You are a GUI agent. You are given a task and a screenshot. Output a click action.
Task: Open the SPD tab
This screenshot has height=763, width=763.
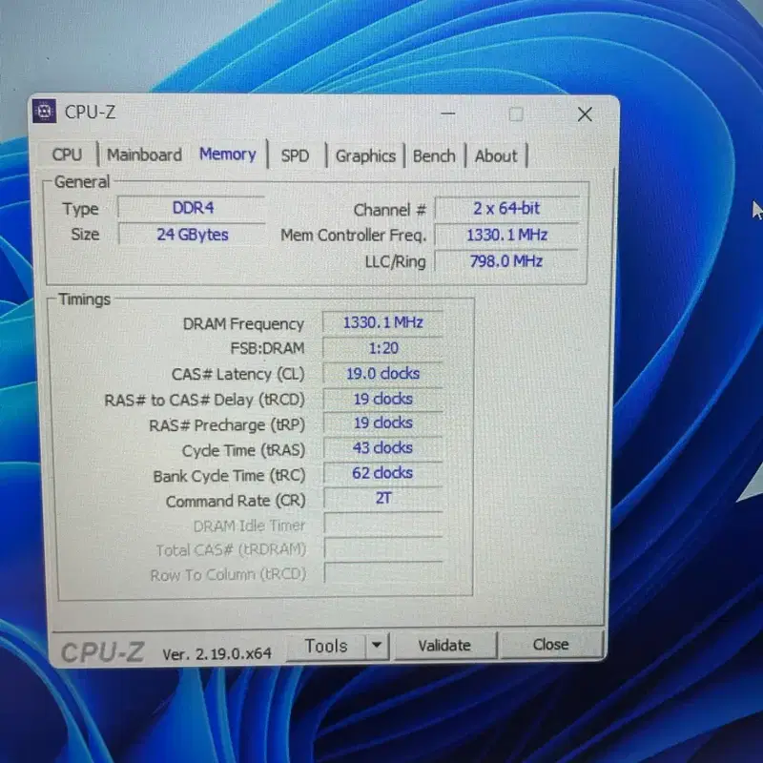point(295,155)
